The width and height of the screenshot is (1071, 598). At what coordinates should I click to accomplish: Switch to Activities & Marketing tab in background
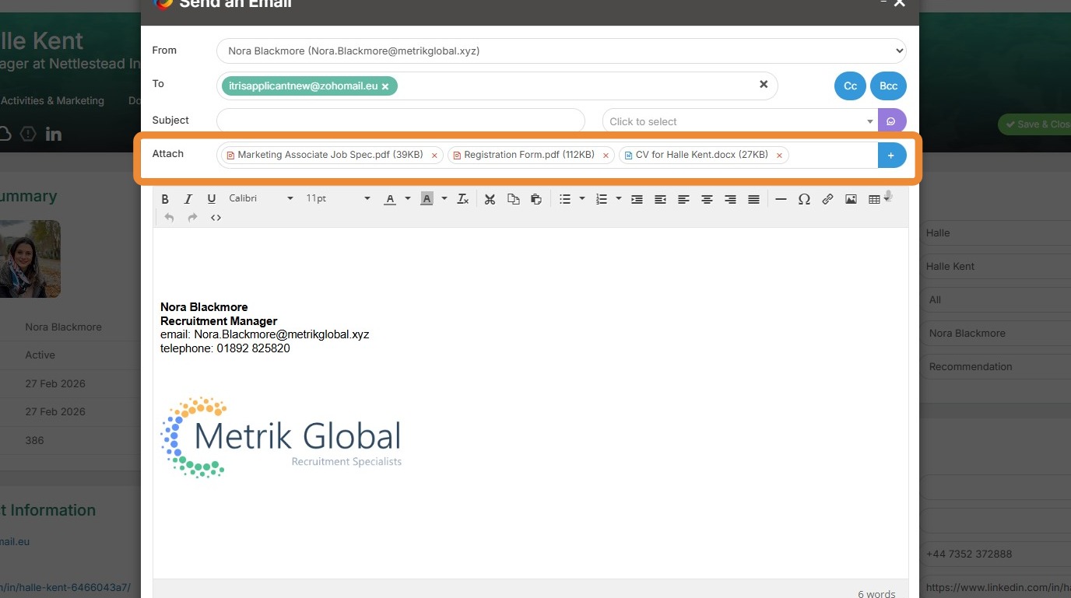pyautogui.click(x=52, y=100)
